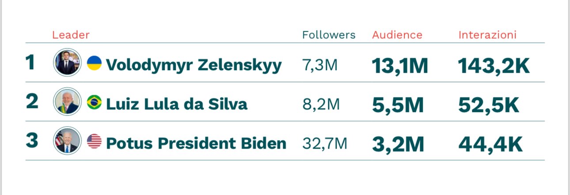
Task: Open the Volodymyr Zelenskyy name link
Action: [194, 66]
